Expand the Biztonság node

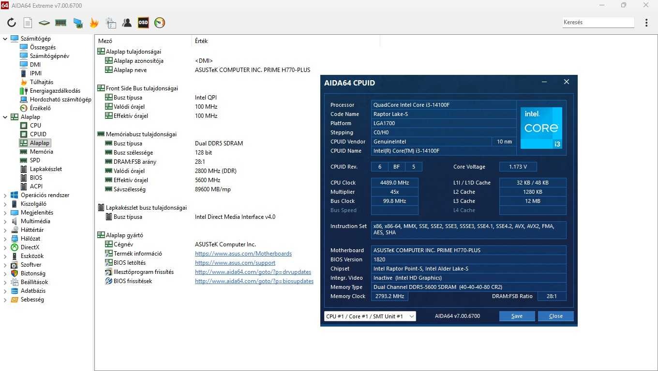pyautogui.click(x=5, y=273)
